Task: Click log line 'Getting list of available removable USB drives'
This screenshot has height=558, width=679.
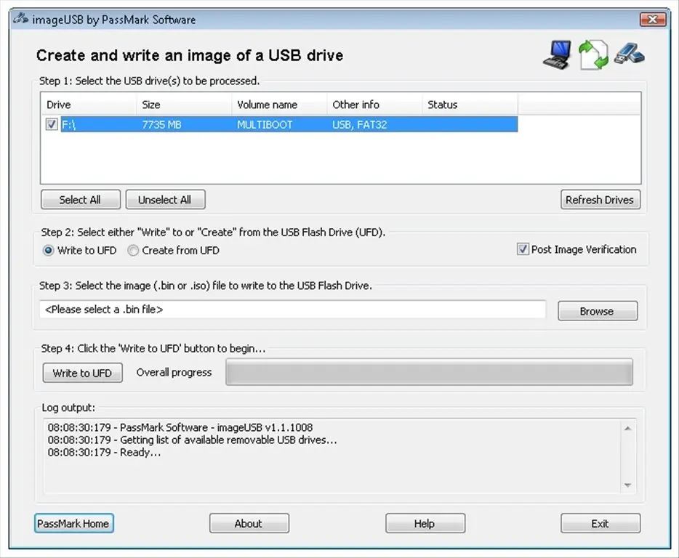Action: click(192, 440)
